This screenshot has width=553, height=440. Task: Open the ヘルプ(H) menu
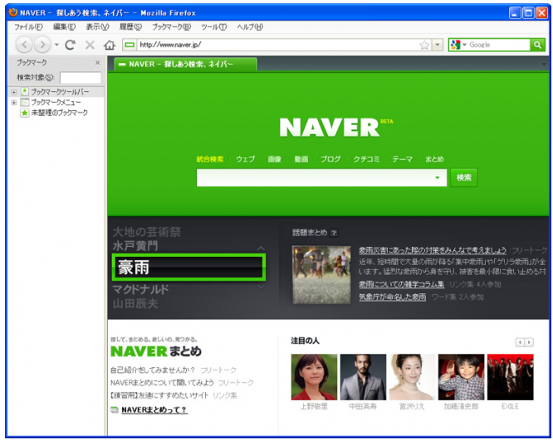250,27
